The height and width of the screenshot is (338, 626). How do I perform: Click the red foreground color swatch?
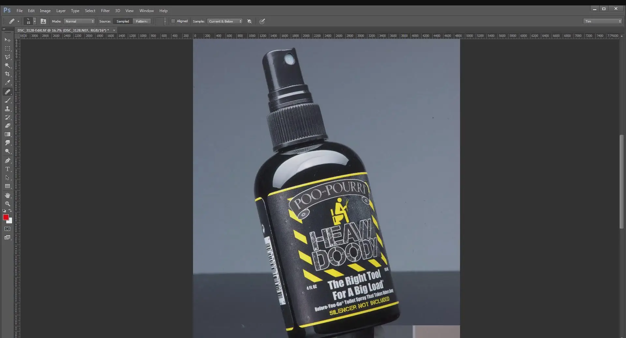[6, 217]
